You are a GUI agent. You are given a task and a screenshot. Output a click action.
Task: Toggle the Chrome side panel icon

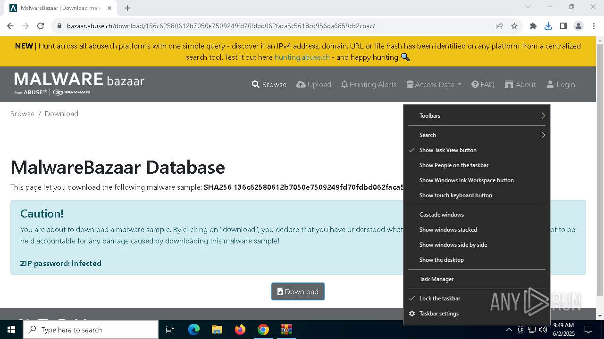point(563,26)
